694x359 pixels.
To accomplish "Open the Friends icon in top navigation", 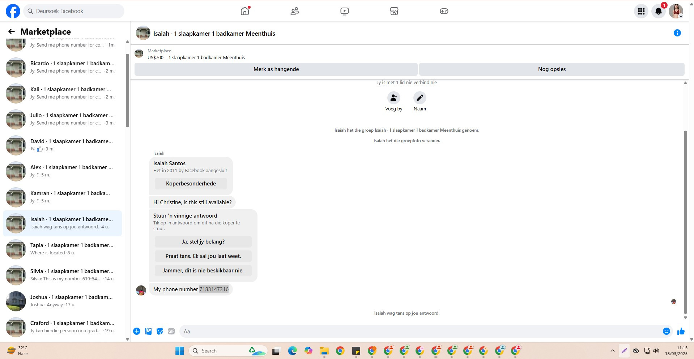I will 295,11.
